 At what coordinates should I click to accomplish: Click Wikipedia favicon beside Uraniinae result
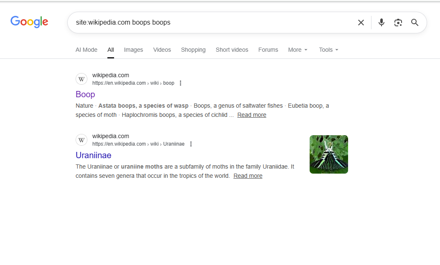click(x=81, y=140)
